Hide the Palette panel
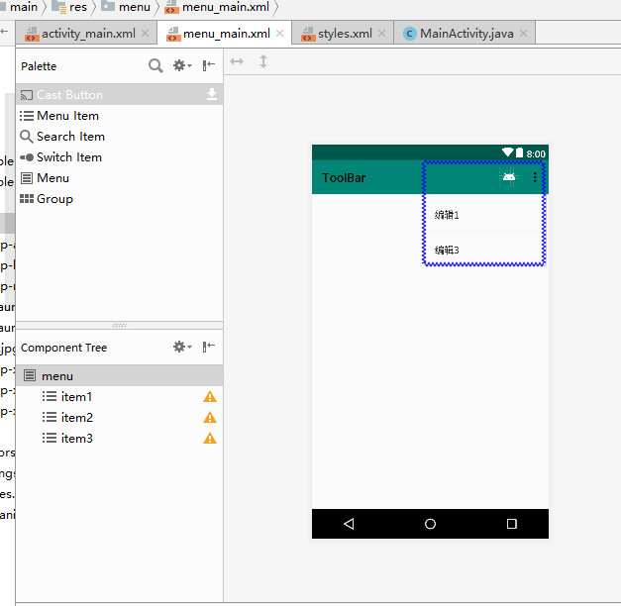This screenshot has height=606, width=621. point(208,65)
